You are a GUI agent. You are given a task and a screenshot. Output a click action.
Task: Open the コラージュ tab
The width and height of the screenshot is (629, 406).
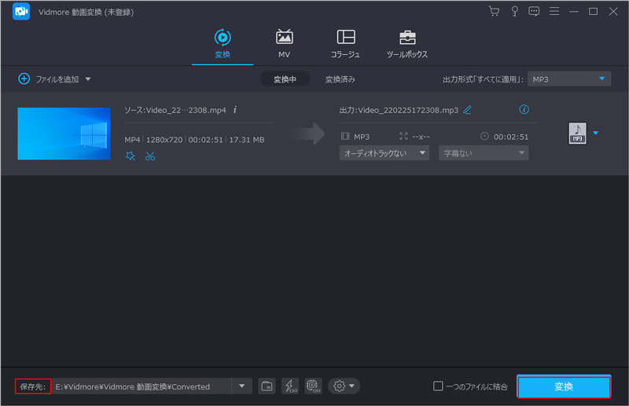[345, 44]
